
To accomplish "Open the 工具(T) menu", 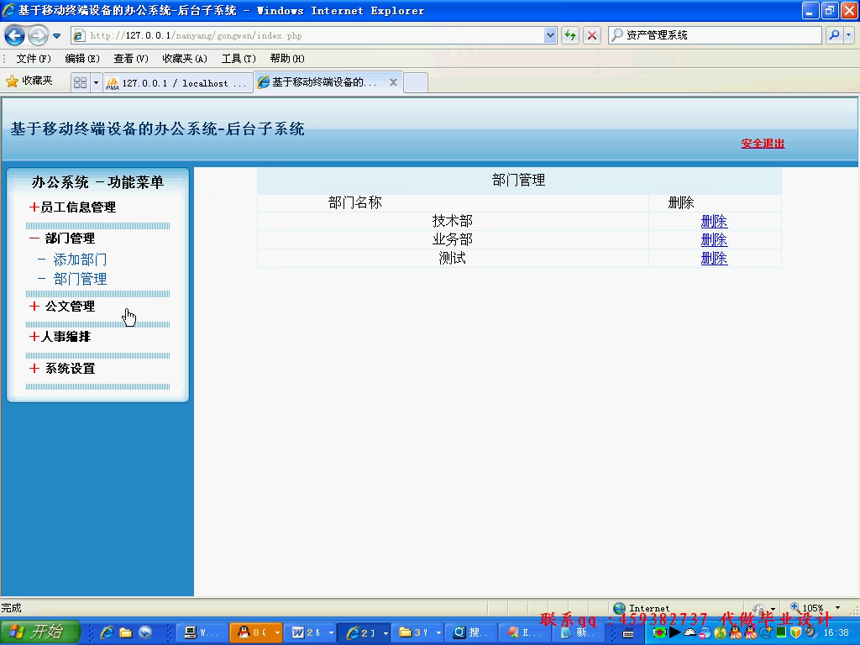I will (238, 59).
